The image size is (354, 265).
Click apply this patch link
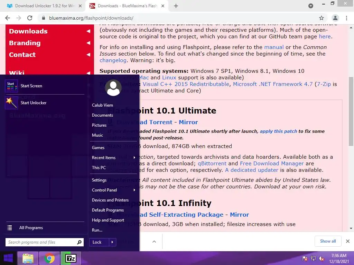[x=278, y=131]
